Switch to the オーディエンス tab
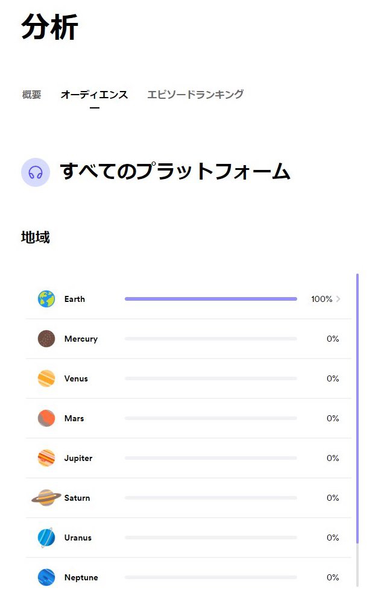The image size is (387, 593). point(94,95)
